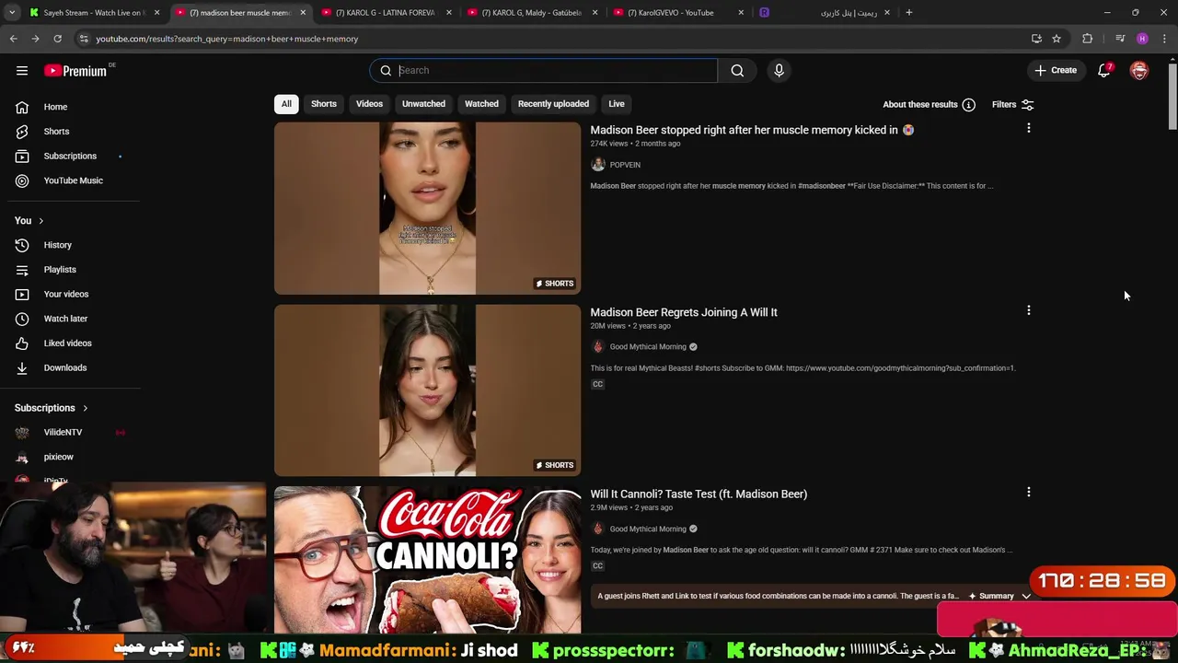Open the muscle memory Shorts thumbnail
Viewport: 1178px width, 663px height.
click(x=427, y=208)
